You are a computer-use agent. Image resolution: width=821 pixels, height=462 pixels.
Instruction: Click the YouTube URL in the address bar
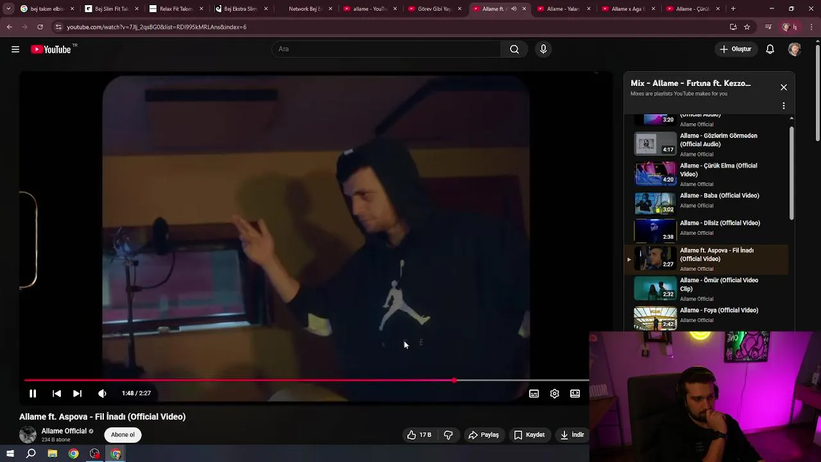click(157, 27)
